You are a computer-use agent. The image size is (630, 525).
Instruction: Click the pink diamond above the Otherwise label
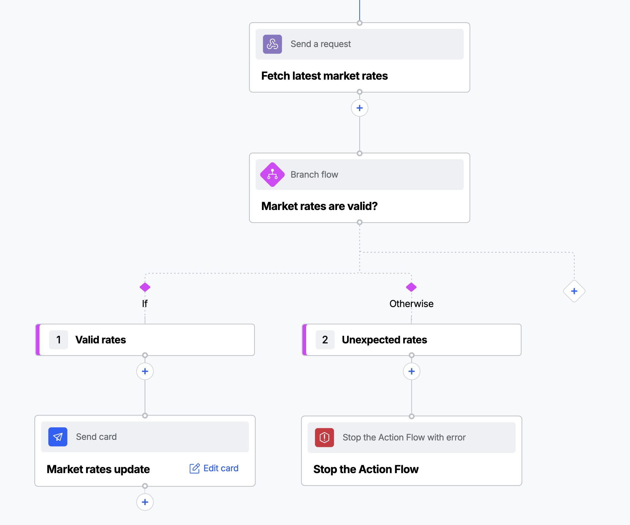point(411,287)
